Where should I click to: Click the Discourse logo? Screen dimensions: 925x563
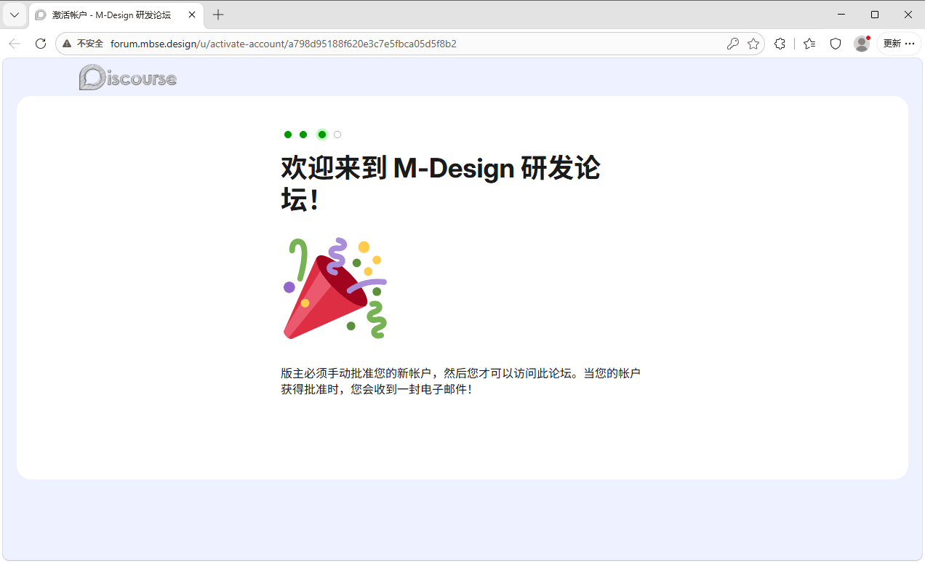[x=128, y=77]
